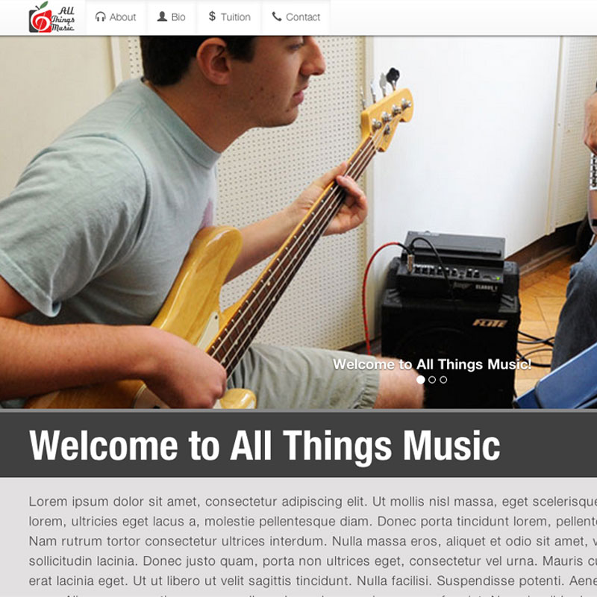Select the first slideshow dot
The height and width of the screenshot is (597, 597).
[x=421, y=380]
